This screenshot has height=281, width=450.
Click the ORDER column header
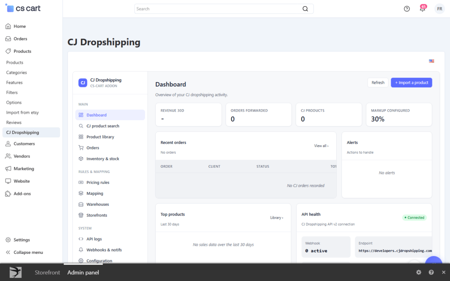click(x=167, y=166)
